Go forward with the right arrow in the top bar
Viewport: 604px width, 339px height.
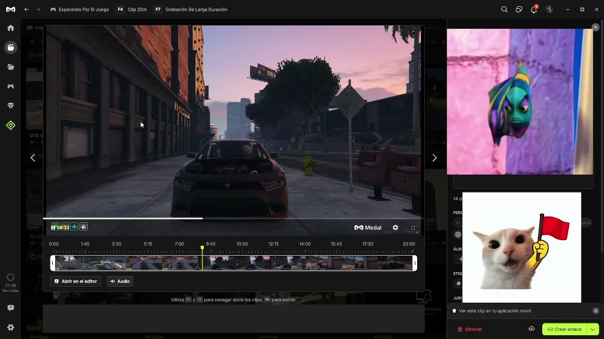pyautogui.click(x=38, y=9)
